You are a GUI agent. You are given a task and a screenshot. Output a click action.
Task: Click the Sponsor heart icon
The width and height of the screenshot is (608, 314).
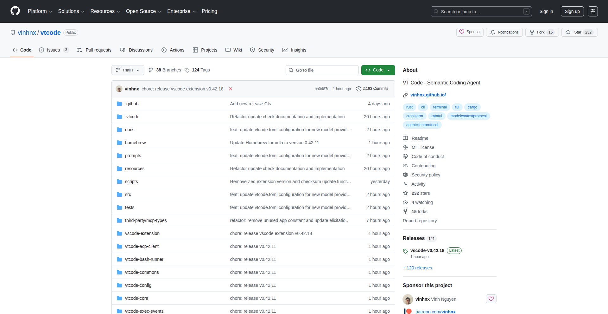click(462, 32)
